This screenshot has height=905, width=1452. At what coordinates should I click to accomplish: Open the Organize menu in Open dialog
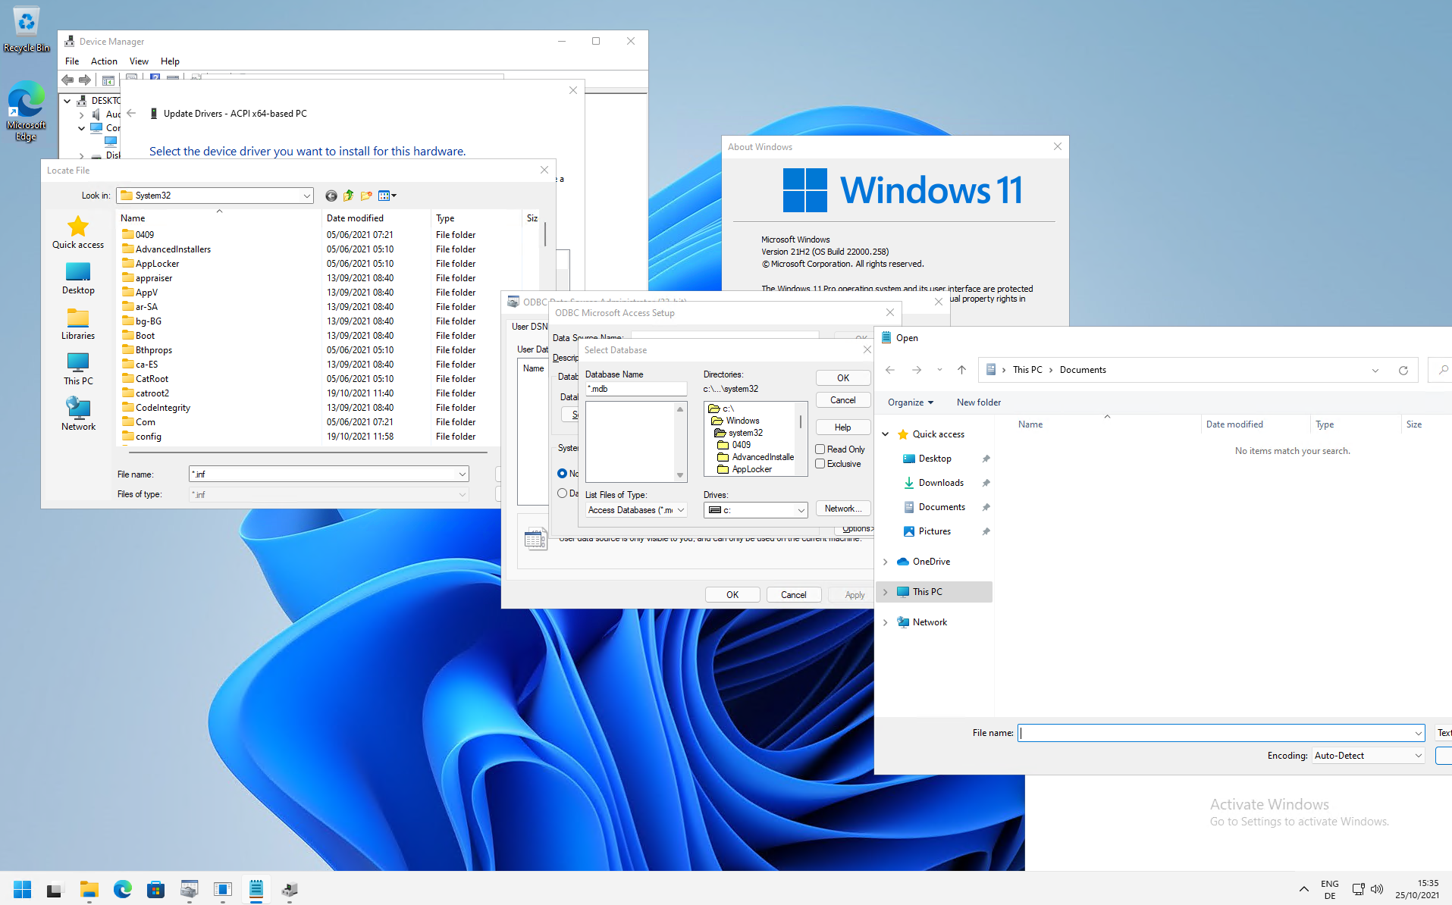[x=911, y=402]
